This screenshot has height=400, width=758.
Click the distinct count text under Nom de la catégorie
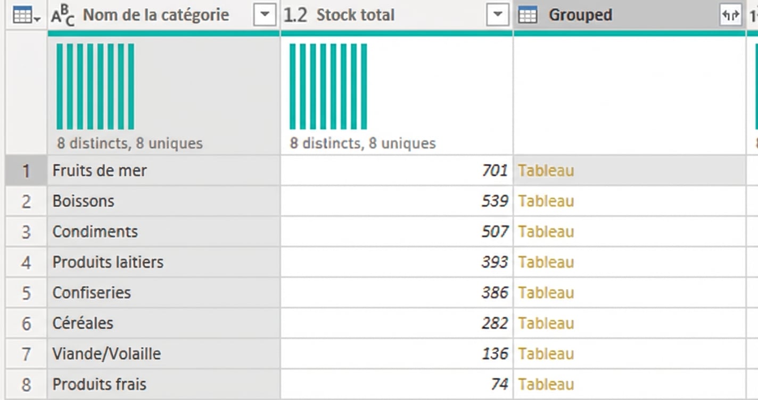pyautogui.click(x=130, y=144)
